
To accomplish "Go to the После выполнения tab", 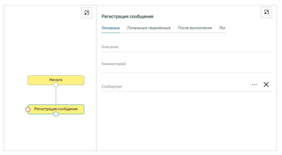I will point(195,28).
